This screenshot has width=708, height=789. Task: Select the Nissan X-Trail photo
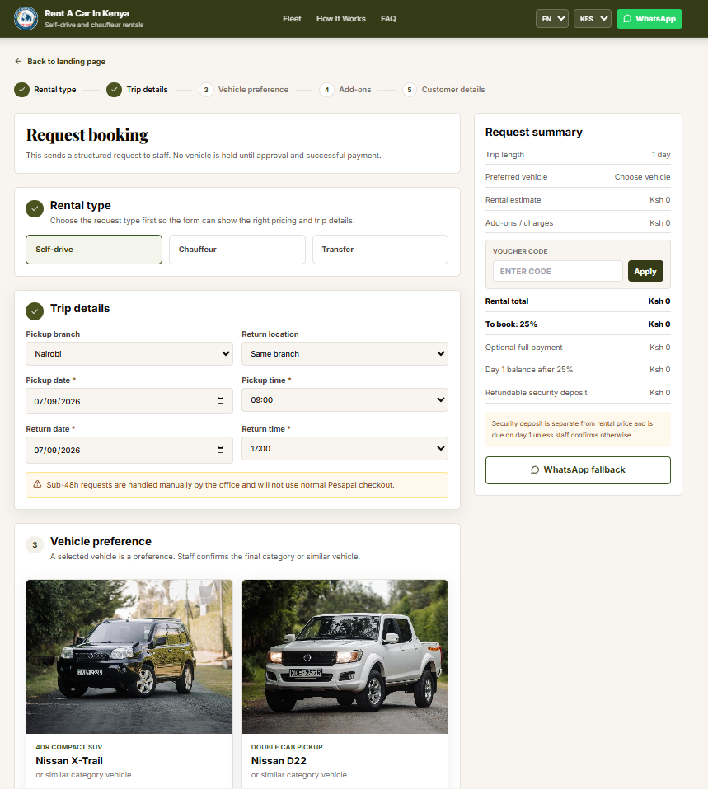[129, 656]
